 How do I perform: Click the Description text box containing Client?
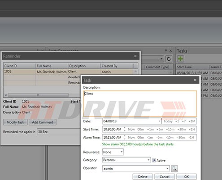coord(140,103)
